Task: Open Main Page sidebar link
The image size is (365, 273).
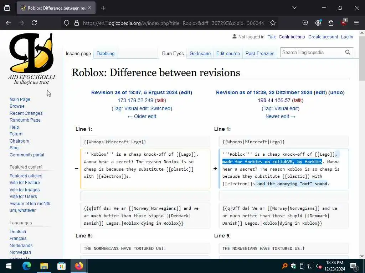Action: click(x=20, y=100)
